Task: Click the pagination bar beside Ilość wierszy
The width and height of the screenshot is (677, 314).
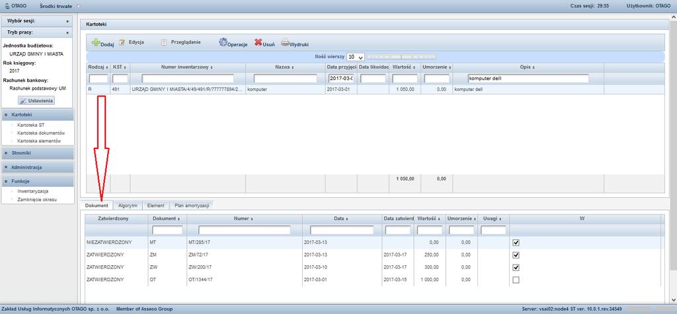Action: [401, 57]
